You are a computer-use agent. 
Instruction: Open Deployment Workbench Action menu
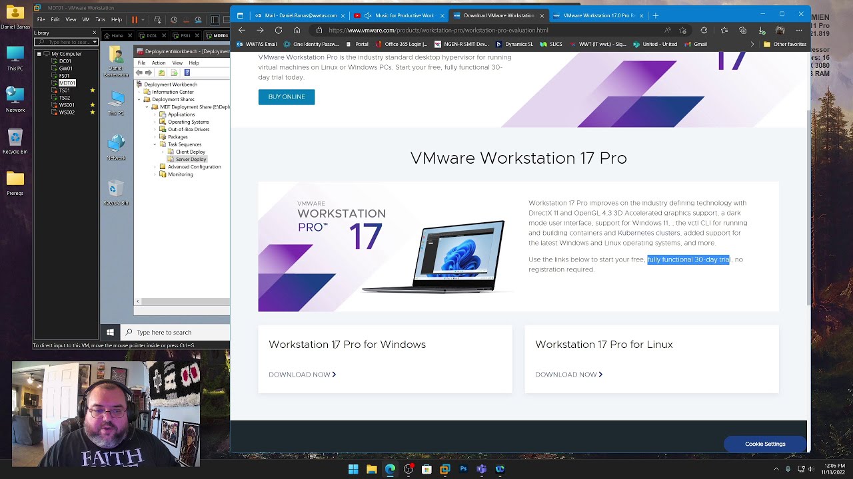pyautogui.click(x=159, y=63)
